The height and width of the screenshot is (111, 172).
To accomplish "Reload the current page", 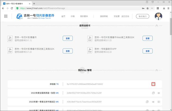I will [12, 8].
